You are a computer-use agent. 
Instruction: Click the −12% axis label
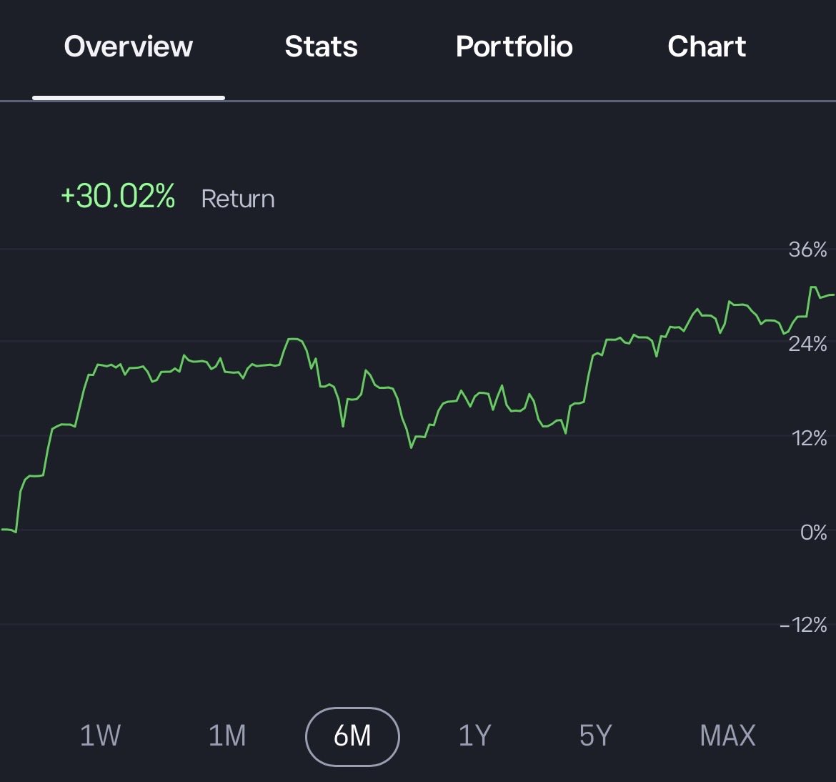(803, 625)
